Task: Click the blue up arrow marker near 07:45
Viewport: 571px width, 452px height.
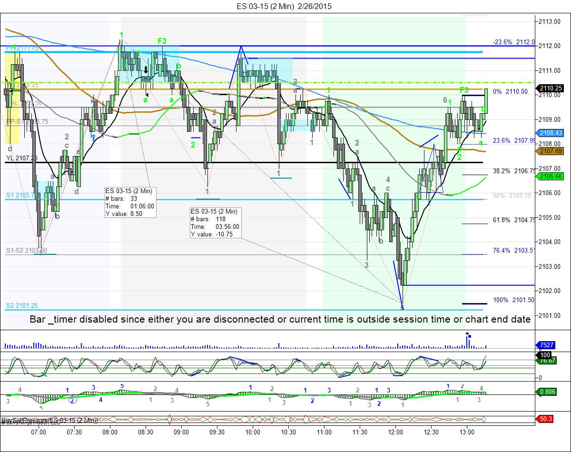Action: pyautogui.click(x=94, y=137)
